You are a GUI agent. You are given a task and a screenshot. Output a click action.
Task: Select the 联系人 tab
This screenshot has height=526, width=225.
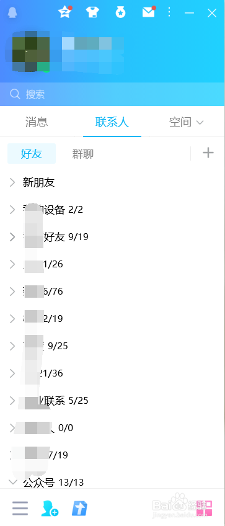coord(112,122)
